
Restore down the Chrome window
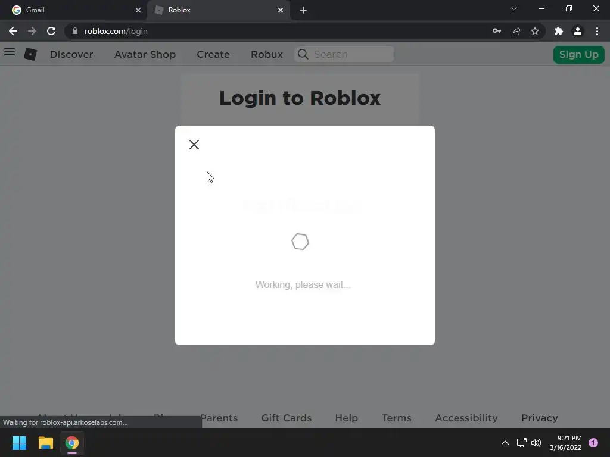coord(569,8)
